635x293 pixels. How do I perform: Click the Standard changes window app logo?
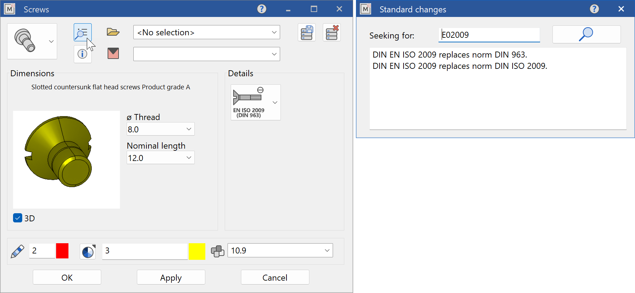[x=365, y=9]
